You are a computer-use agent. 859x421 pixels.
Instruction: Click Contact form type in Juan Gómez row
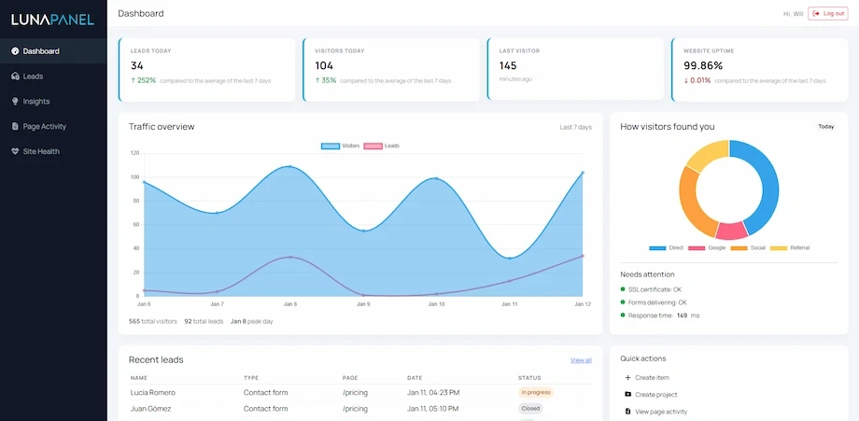[x=266, y=409]
